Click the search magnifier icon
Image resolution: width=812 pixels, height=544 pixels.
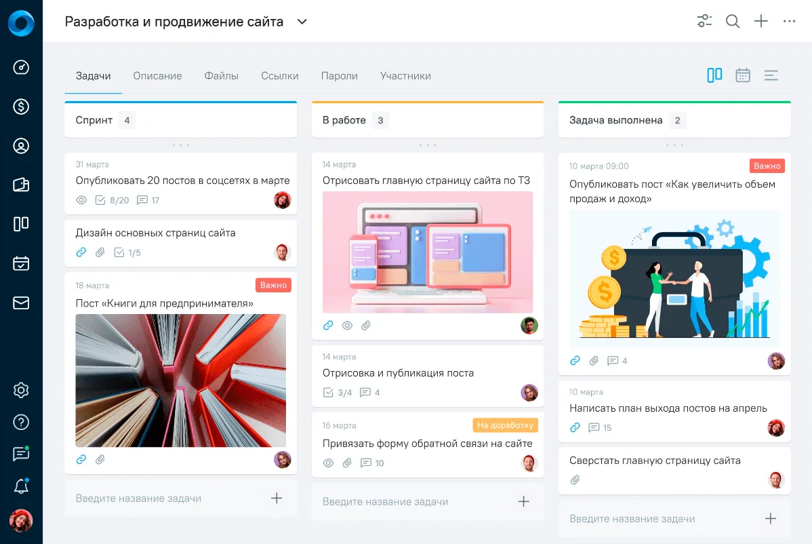click(x=732, y=21)
